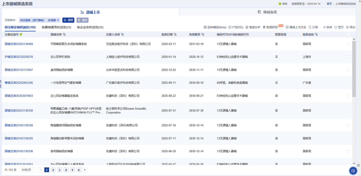Go to page 6 of results
This screenshot has height=176, width=361.
[x=79, y=170]
